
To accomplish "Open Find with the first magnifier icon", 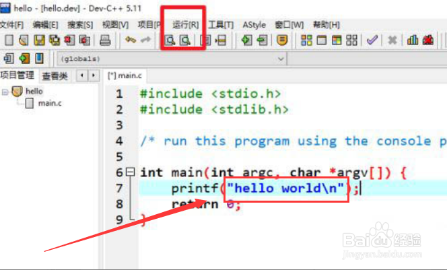I will click(x=170, y=40).
